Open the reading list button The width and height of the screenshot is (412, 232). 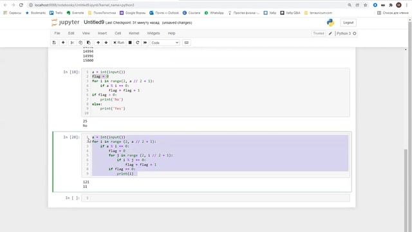[x=393, y=13]
